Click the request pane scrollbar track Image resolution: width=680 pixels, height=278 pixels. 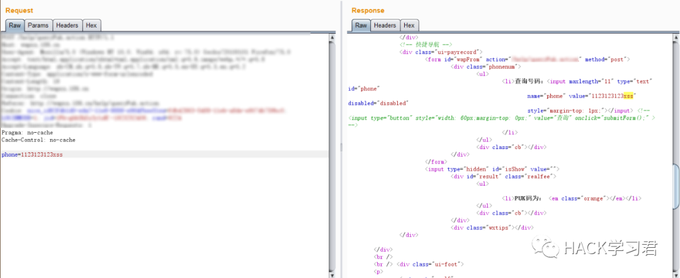click(x=332, y=156)
